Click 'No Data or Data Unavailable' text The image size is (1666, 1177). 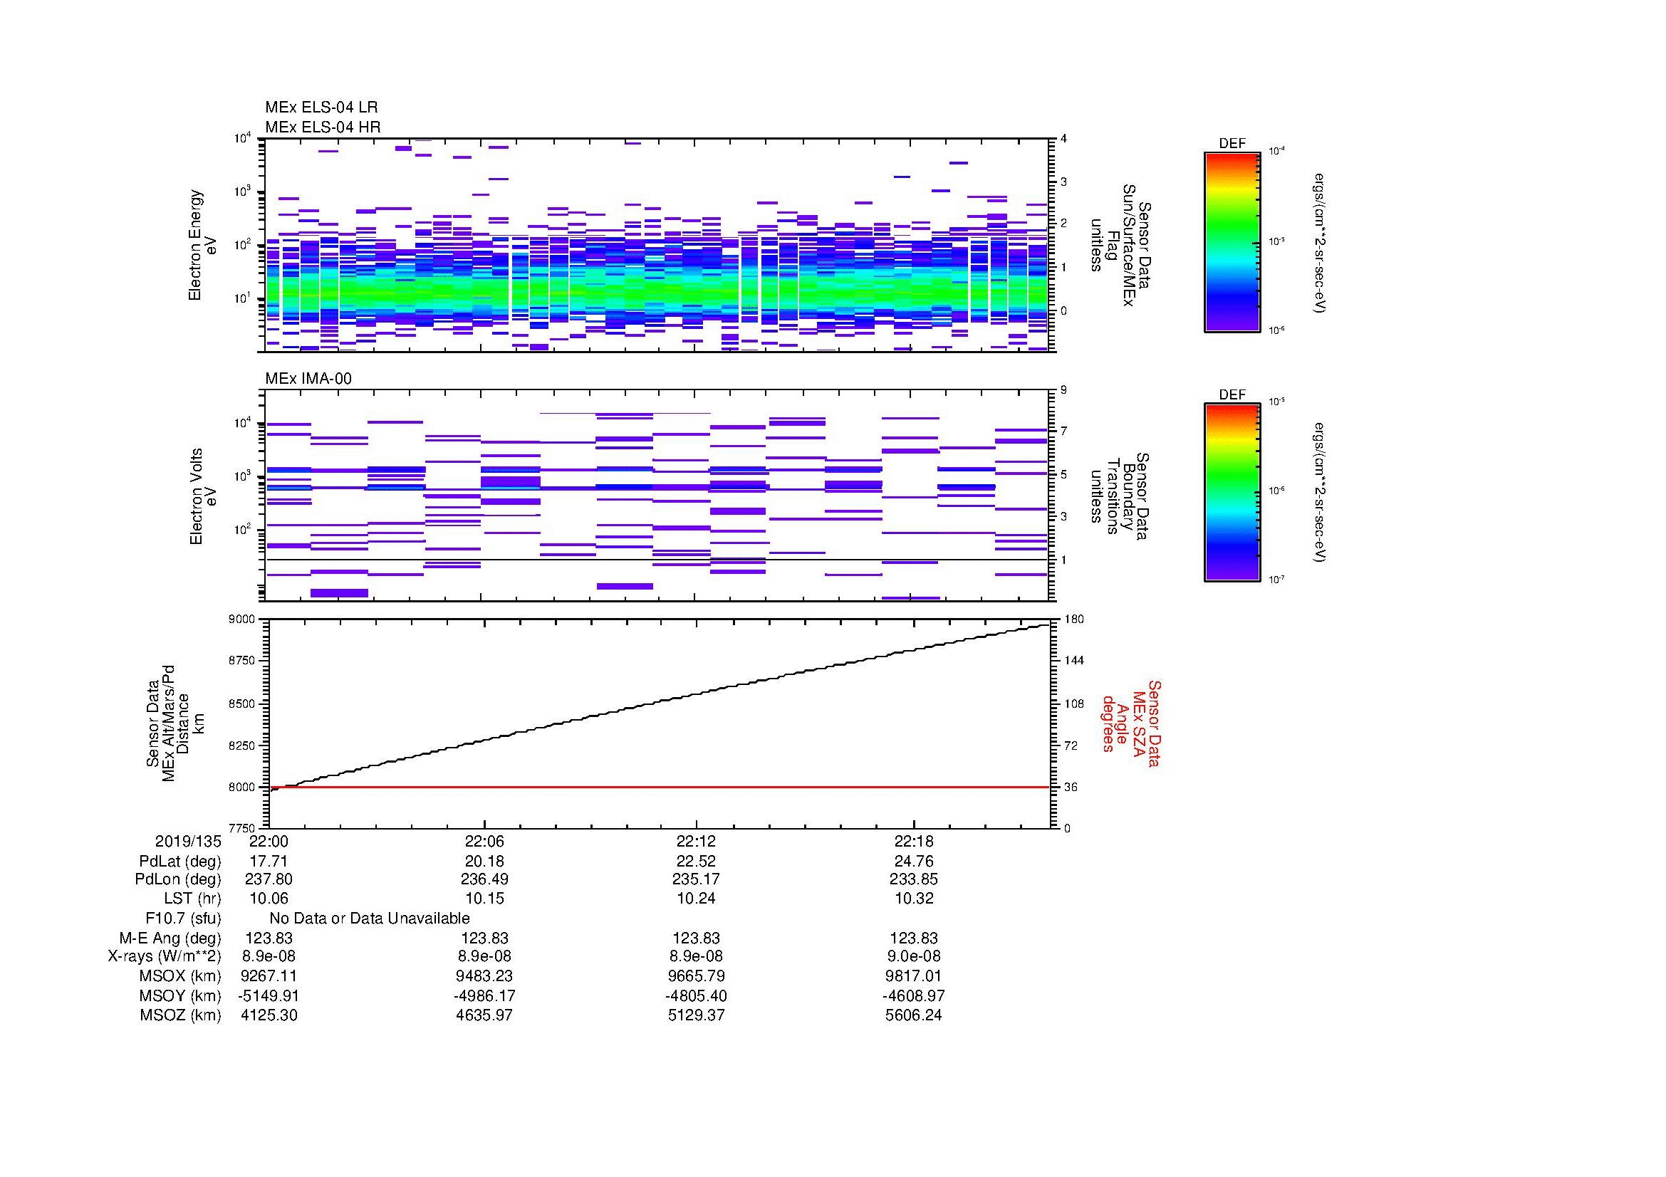click(370, 919)
